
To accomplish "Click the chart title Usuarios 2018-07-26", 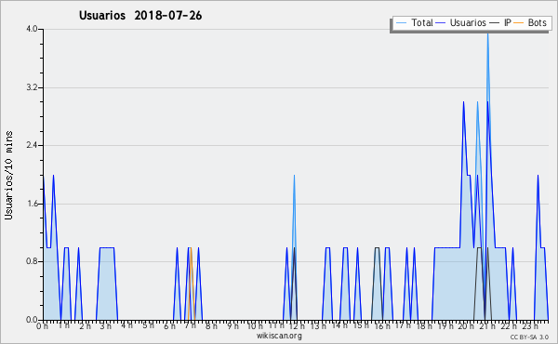I will click(x=140, y=15).
